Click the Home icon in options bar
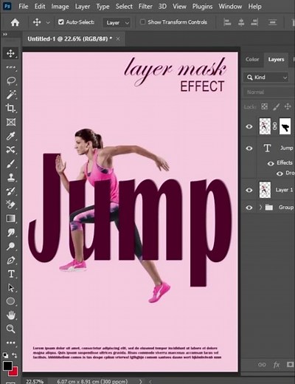Image resolution: width=295 pixels, height=384 pixels. [x=15, y=22]
